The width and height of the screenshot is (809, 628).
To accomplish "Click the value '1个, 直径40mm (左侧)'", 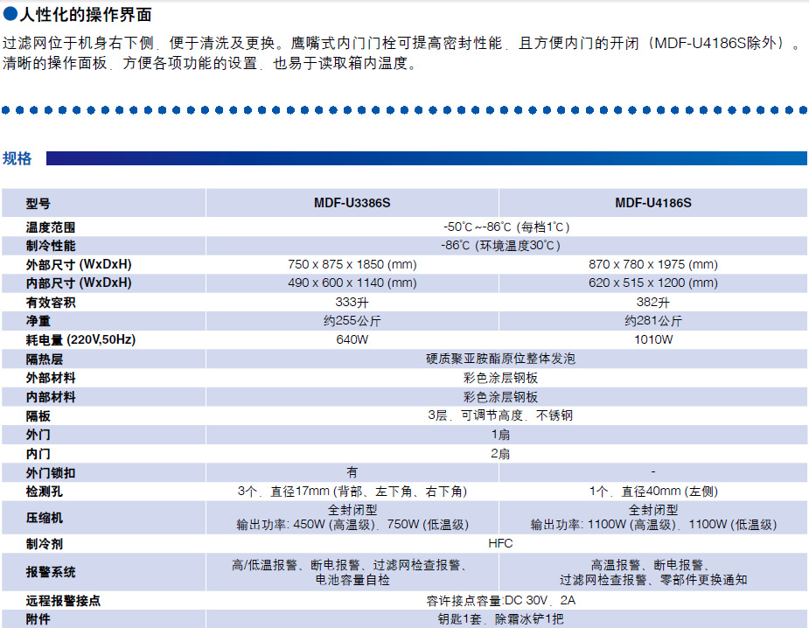I will pyautogui.click(x=653, y=492).
